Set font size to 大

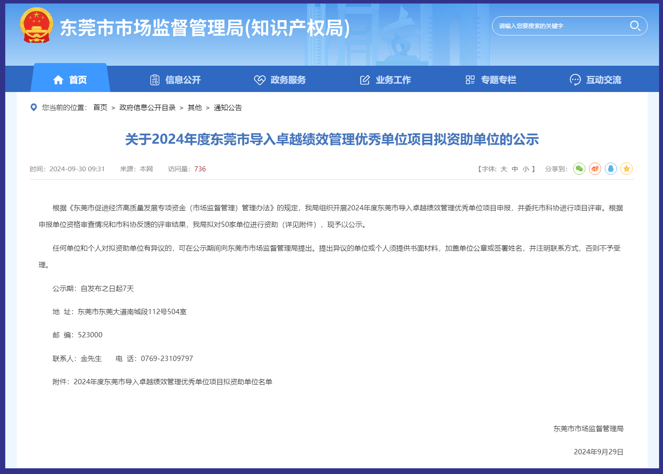(x=504, y=169)
